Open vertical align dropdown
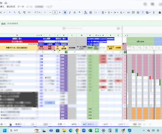This screenshot has height=134, width=162. pos(110,12)
